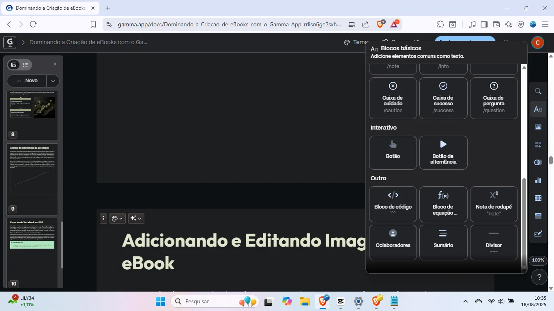The width and height of the screenshot is (554, 311).
Task: Bookmark this page icon
Action: pyautogui.click(x=93, y=24)
